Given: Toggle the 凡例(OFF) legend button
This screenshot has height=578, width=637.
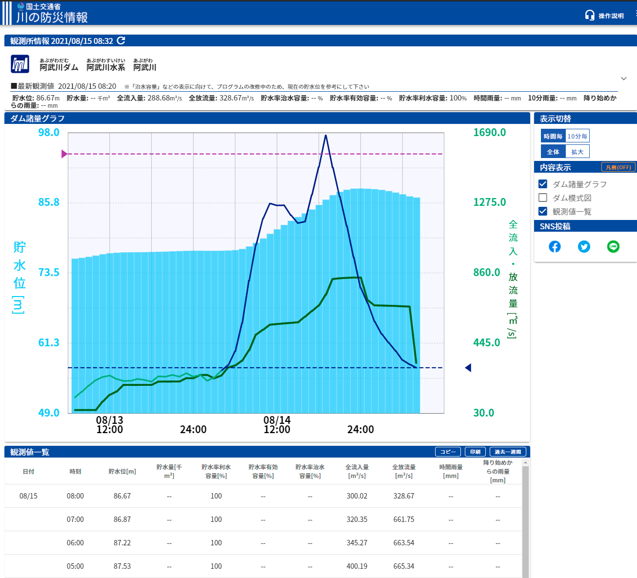Looking at the screenshot, I should 618,167.
